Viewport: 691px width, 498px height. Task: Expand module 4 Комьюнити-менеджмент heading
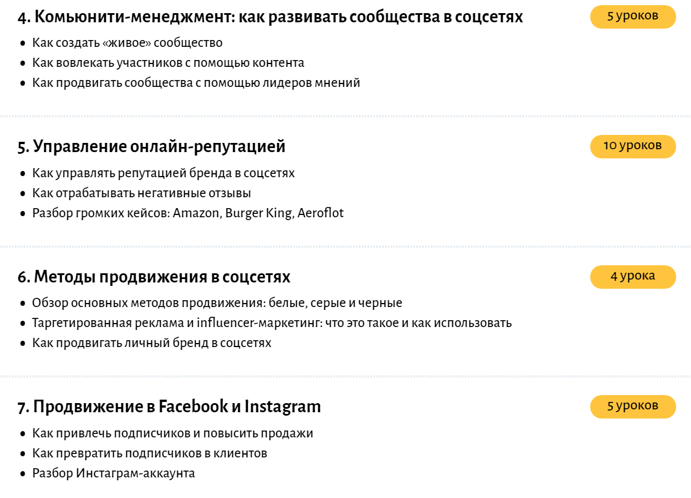coord(270,17)
